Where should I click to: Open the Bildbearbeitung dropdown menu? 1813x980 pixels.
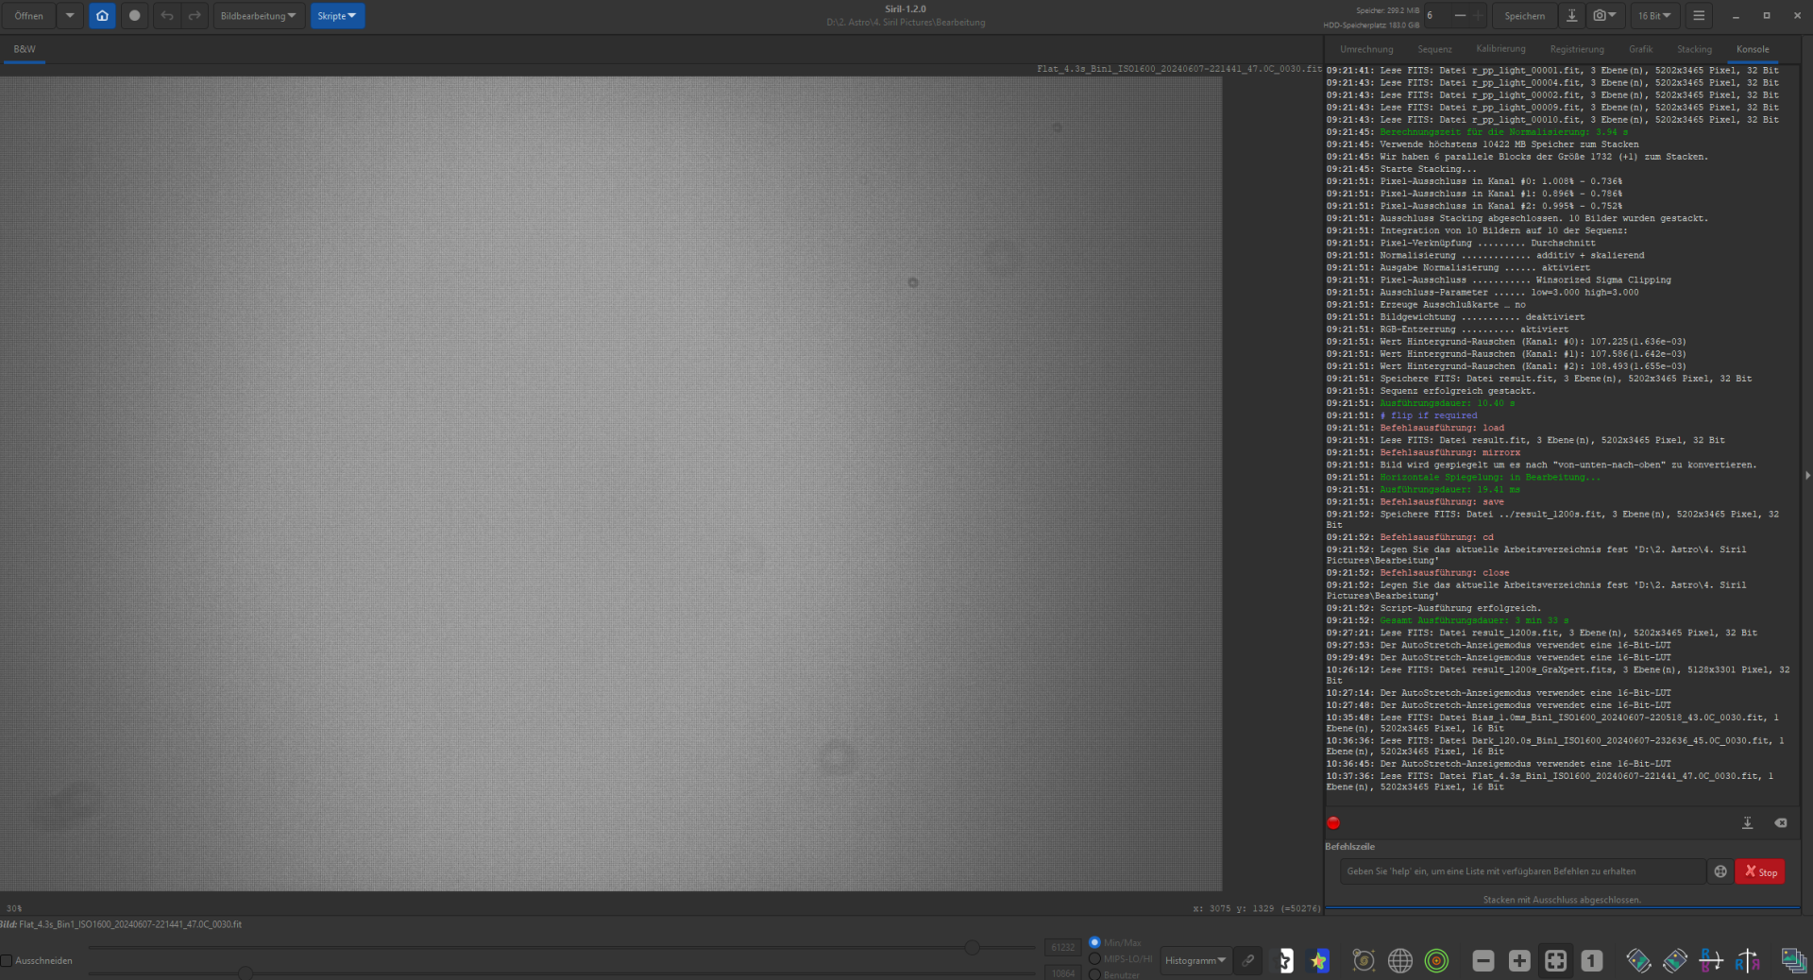(x=258, y=16)
